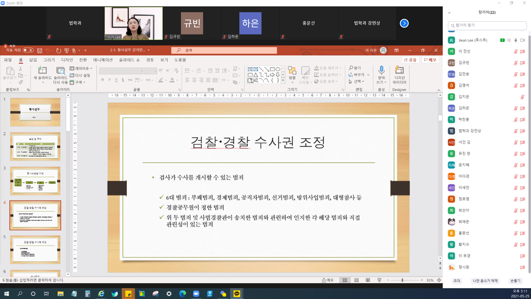Click Invite (초대) in participants panel
This screenshot has width=531, height=299.
coord(457,281)
